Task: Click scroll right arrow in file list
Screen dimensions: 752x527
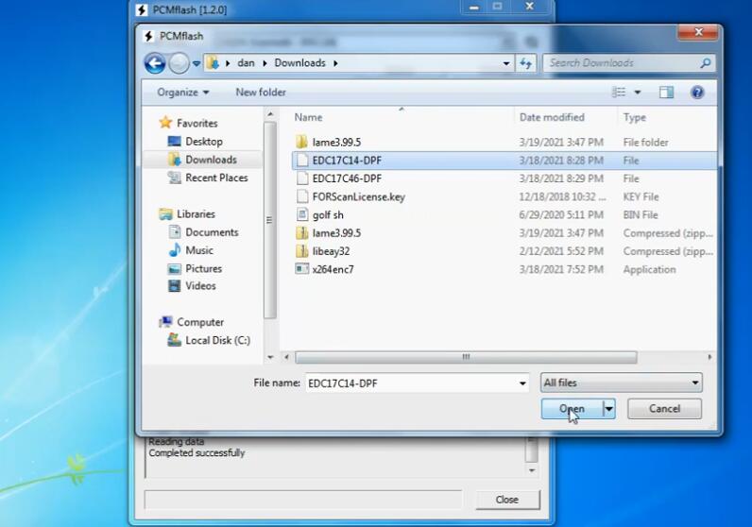Action: (709, 357)
